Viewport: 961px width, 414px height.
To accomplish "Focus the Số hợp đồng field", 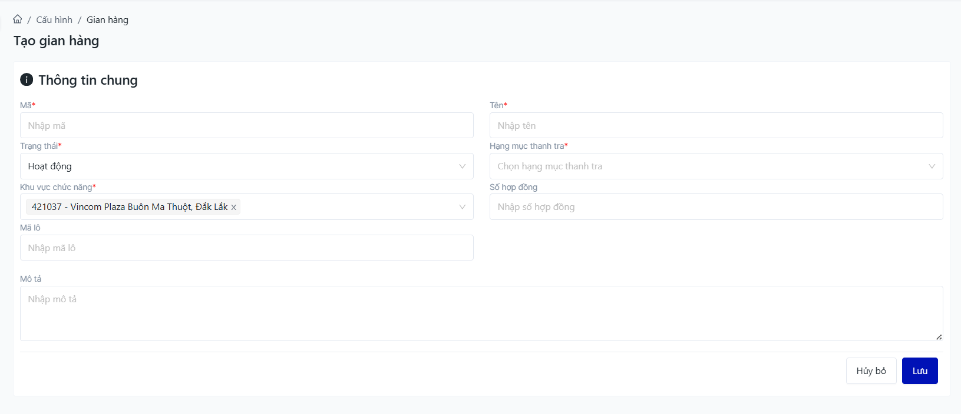I will click(x=716, y=207).
